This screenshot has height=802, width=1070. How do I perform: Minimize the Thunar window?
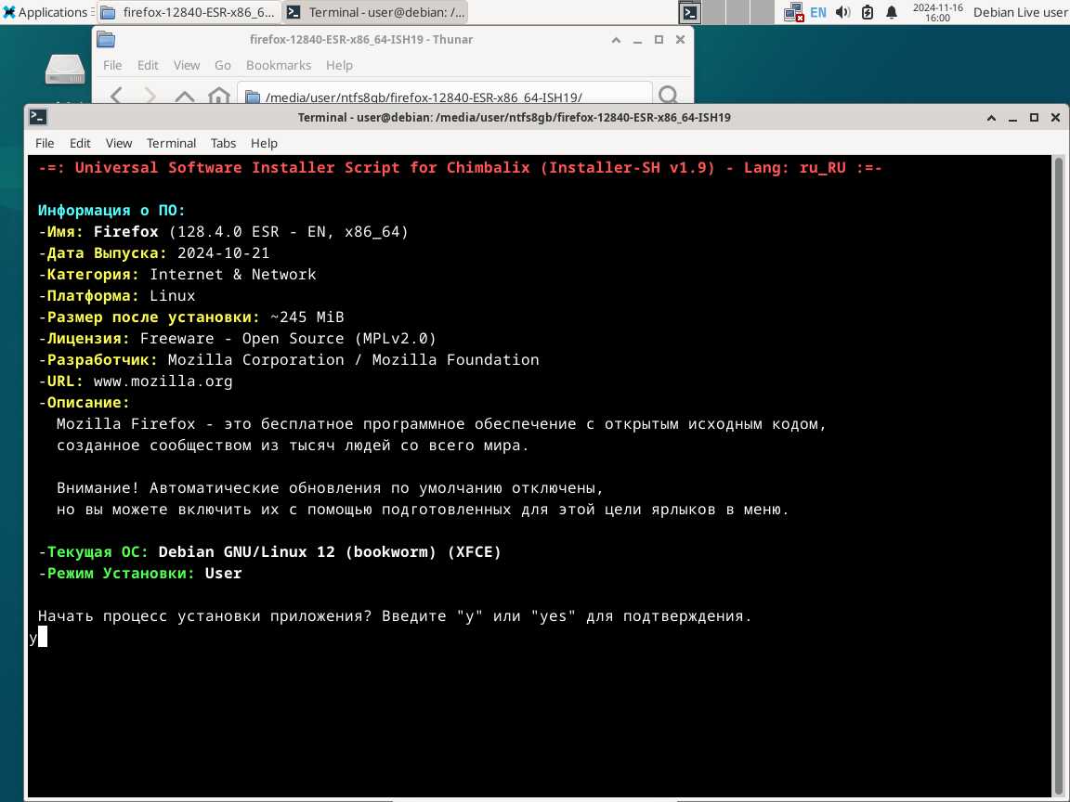coord(637,40)
